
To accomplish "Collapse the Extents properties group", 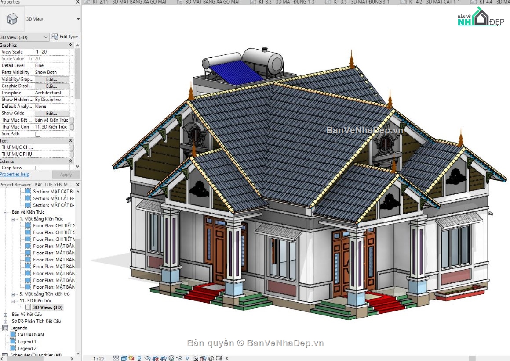I will [71, 161].
